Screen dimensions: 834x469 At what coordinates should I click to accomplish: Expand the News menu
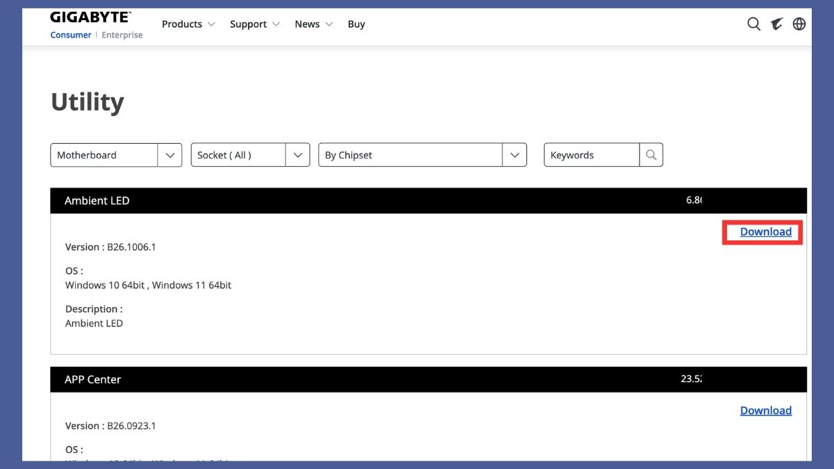pos(313,24)
